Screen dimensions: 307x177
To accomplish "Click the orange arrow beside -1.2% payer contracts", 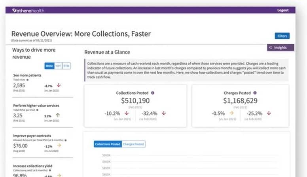I will click(59, 146).
